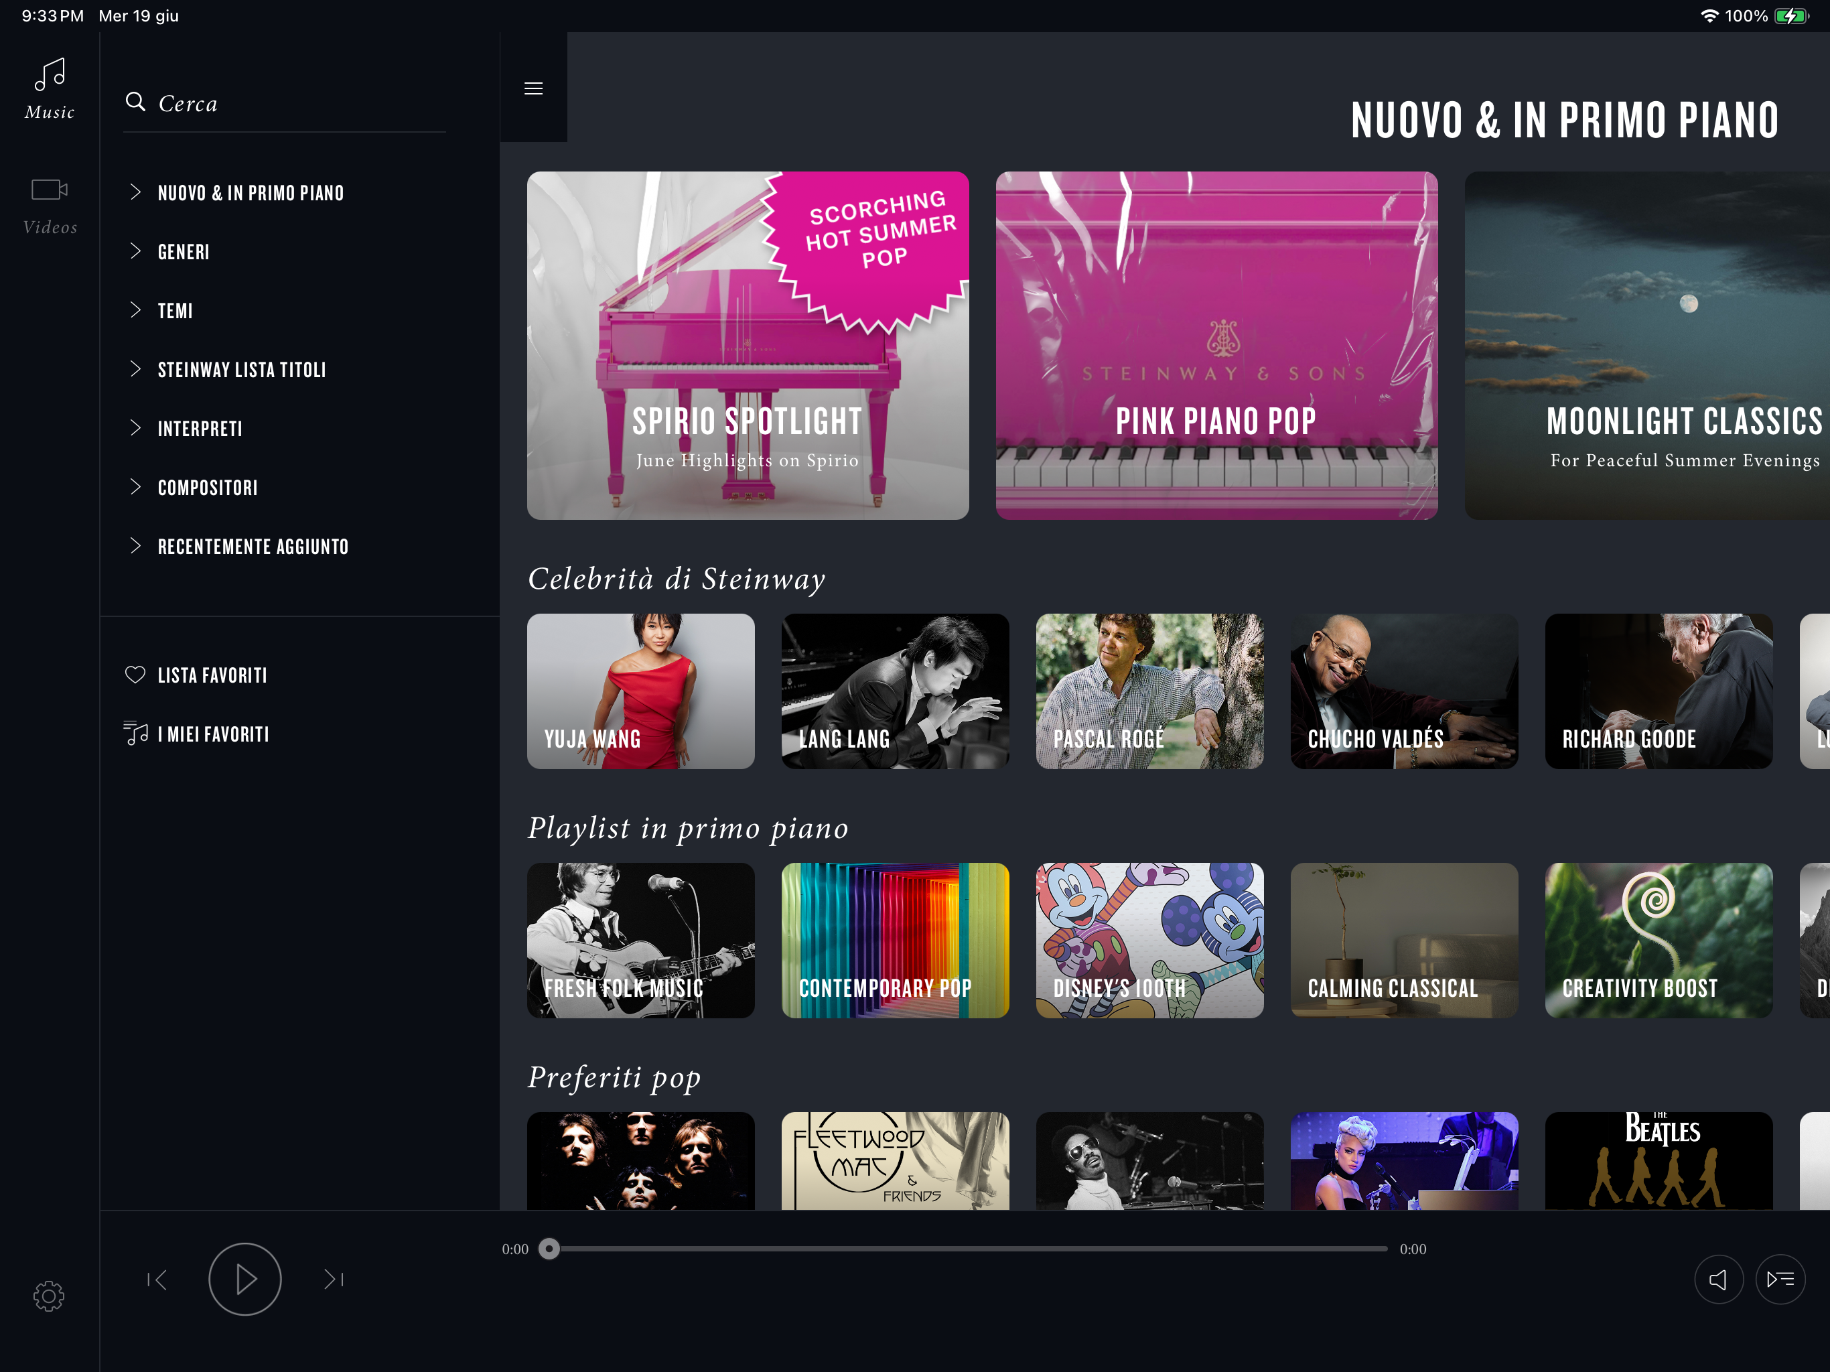
Task: Expand Nuovo & In Primo Piano chevron
Action: coord(136,192)
